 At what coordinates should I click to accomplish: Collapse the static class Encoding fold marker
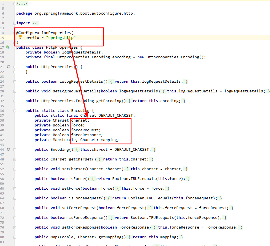point(15,110)
